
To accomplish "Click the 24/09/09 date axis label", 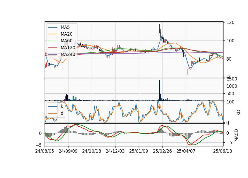I will [68, 151].
